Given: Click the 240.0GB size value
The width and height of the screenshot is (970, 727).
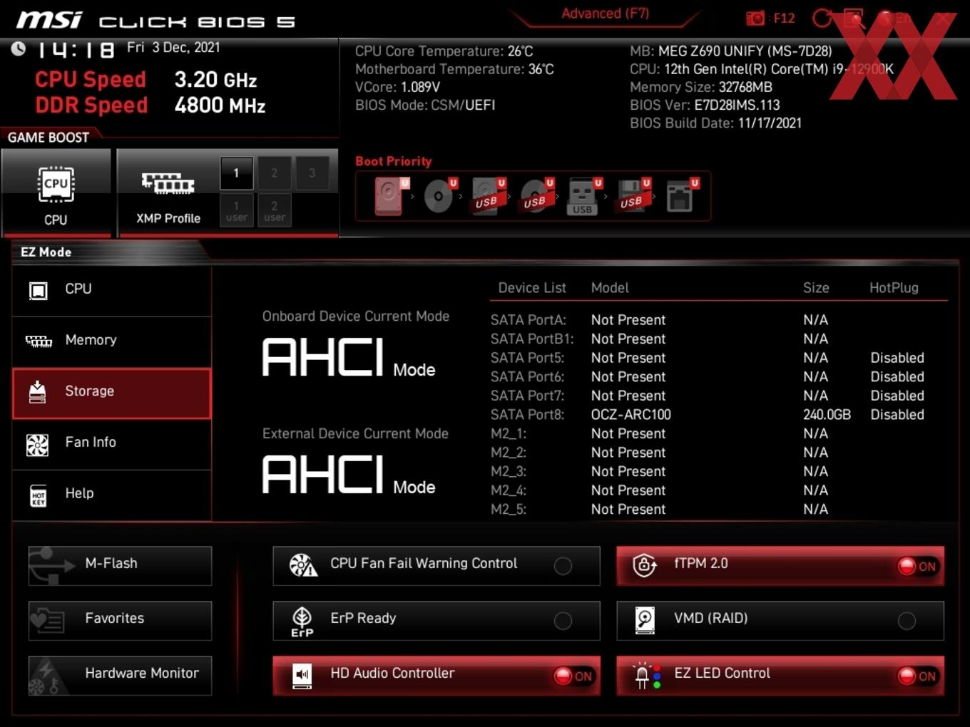Looking at the screenshot, I should click(827, 415).
